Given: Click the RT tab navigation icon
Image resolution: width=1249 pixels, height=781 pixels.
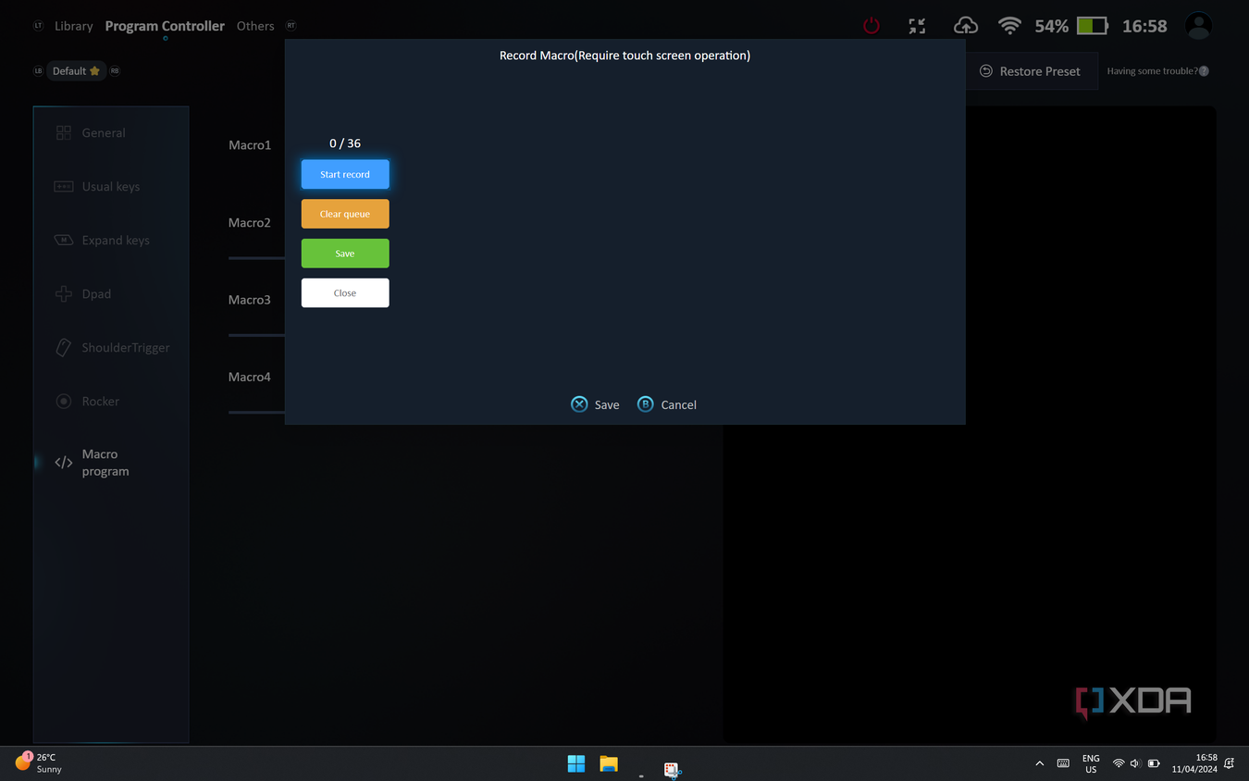Looking at the screenshot, I should tap(291, 26).
